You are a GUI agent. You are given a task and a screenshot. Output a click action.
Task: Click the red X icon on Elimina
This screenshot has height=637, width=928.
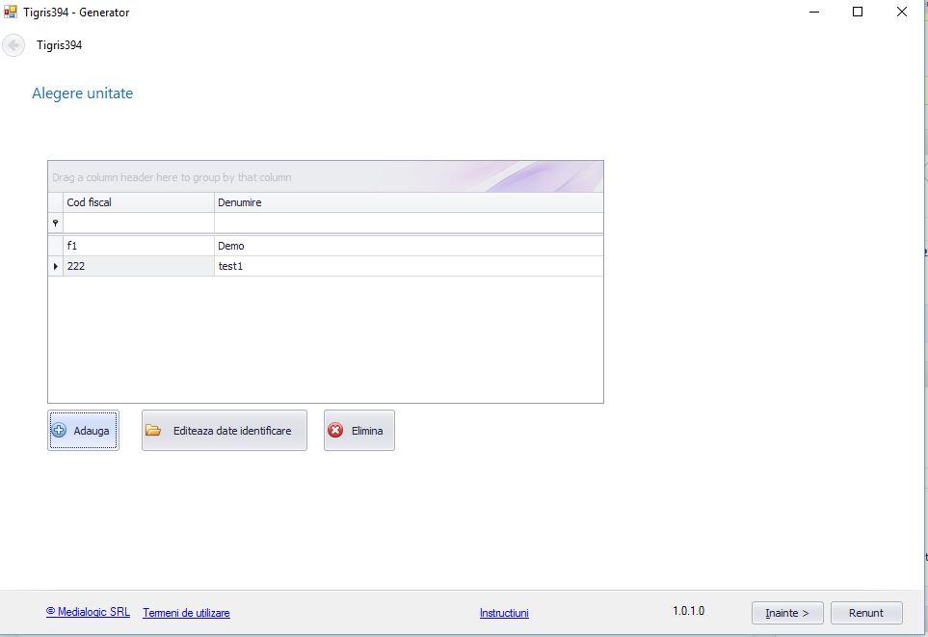(x=335, y=431)
